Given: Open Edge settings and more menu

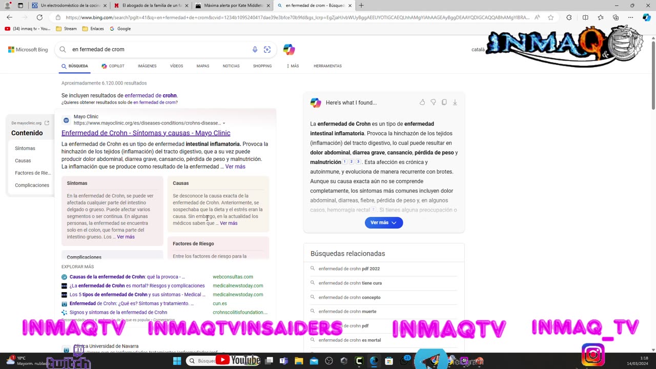Looking at the screenshot, I should (x=631, y=17).
